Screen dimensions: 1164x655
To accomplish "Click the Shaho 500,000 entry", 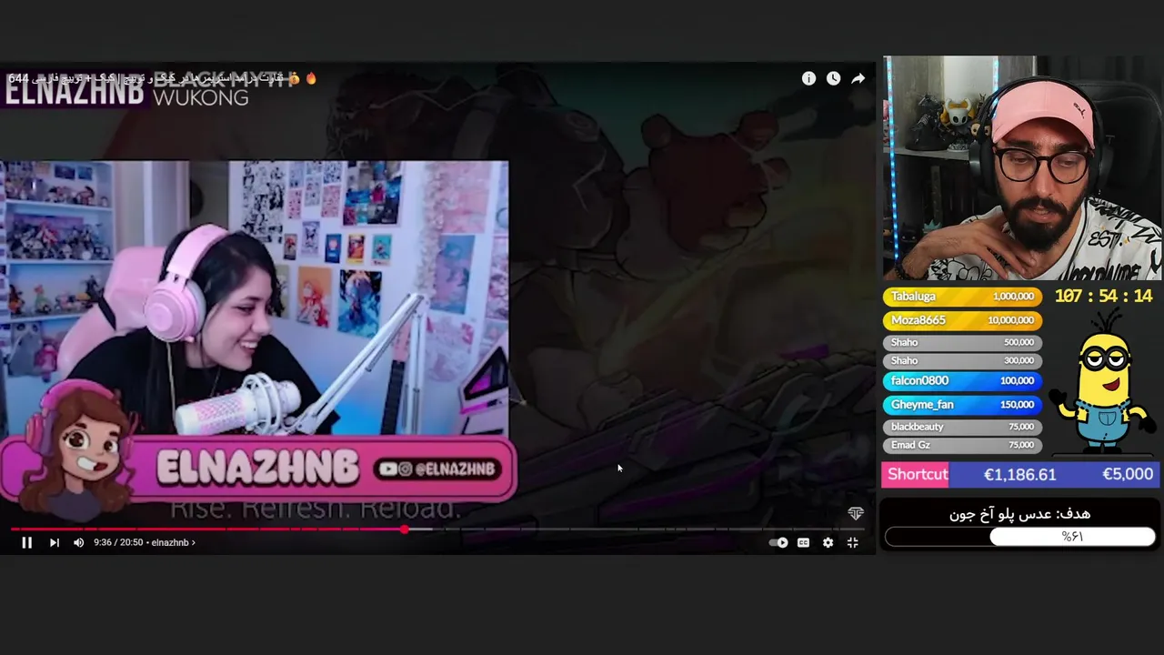I will (962, 342).
